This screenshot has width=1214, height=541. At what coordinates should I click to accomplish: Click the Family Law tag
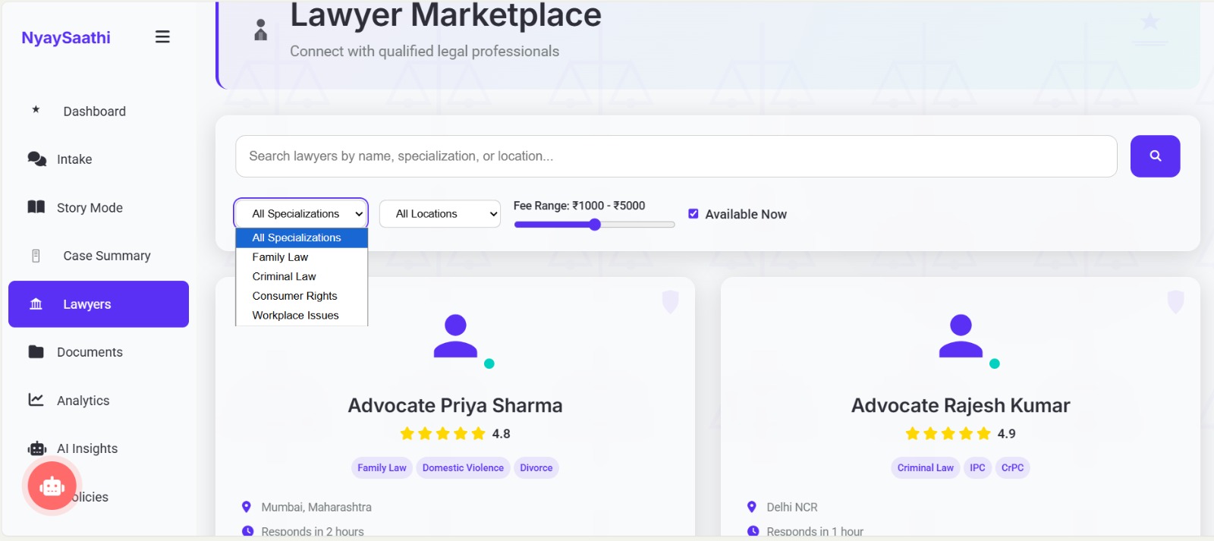[382, 468]
